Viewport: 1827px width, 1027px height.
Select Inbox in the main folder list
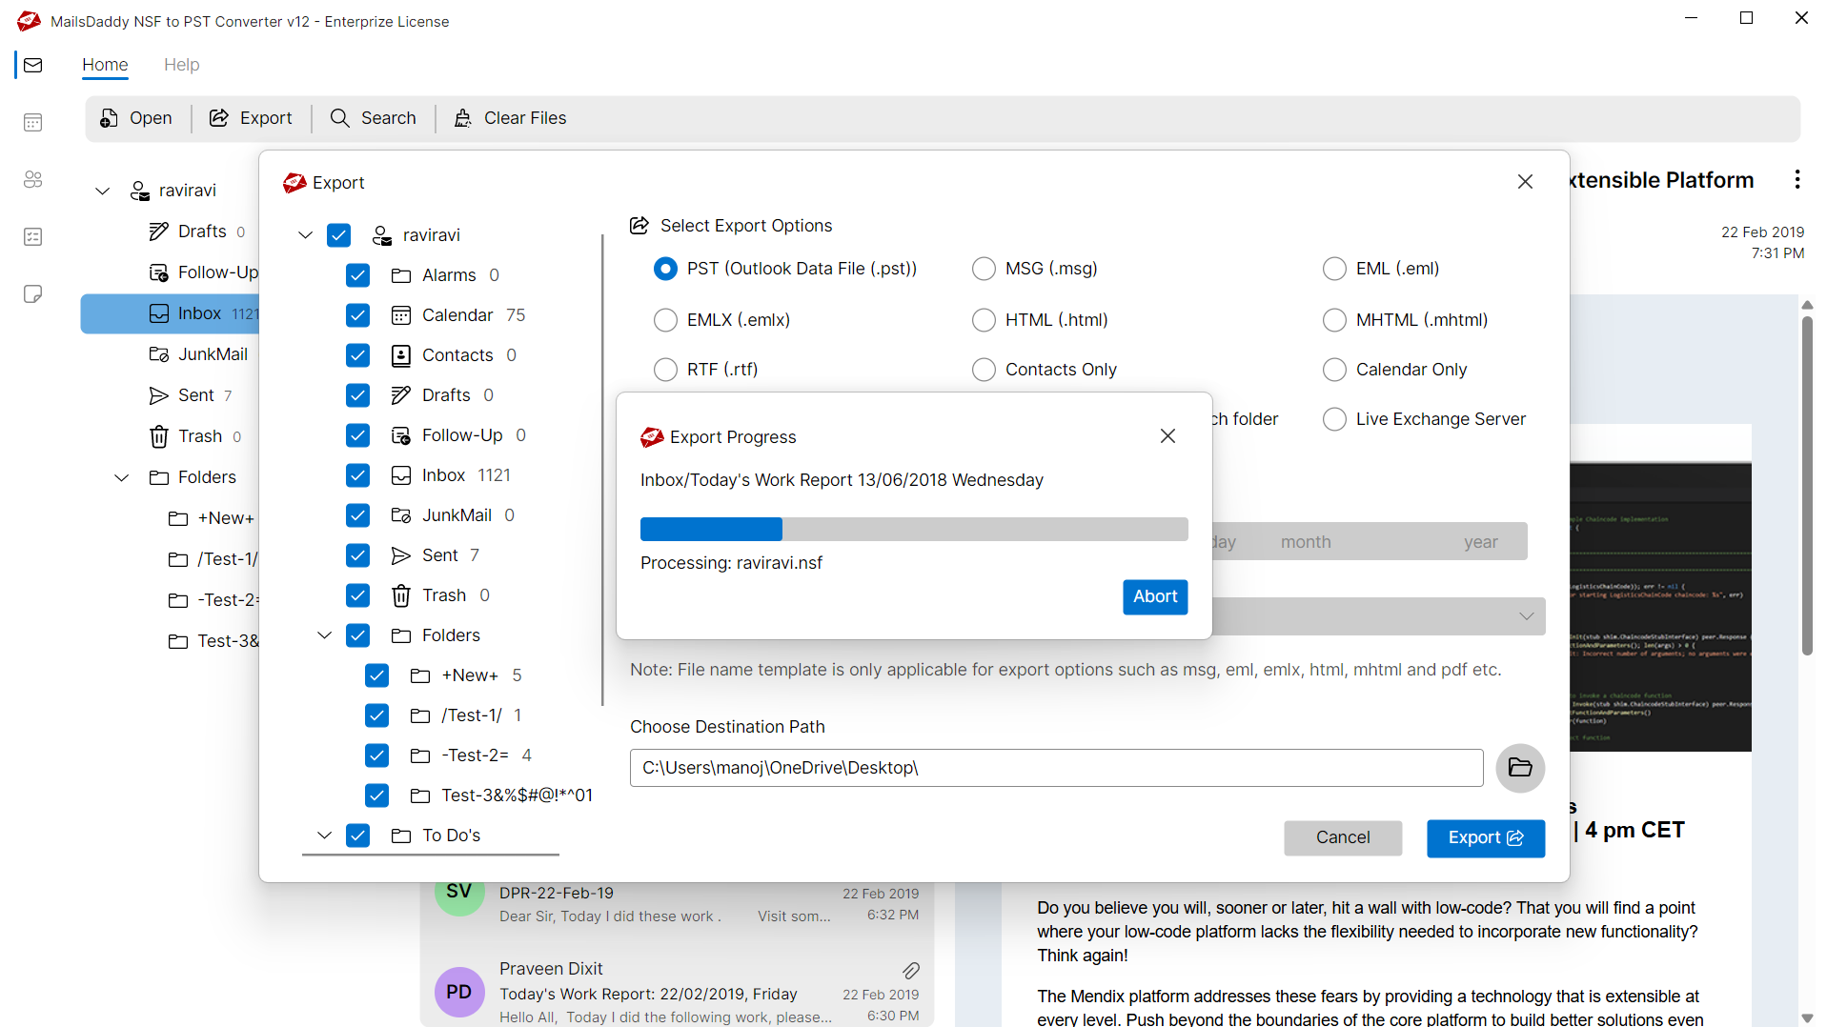171,313
